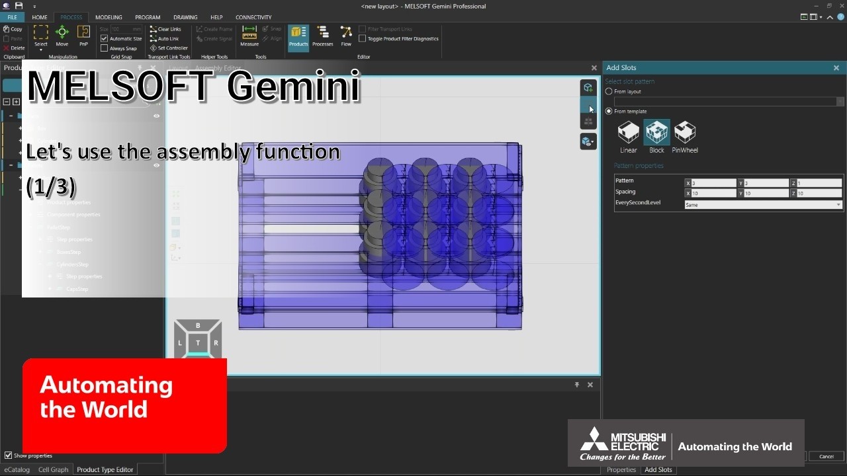
Task: Enable Always Snap checkbox
Action: (104, 48)
